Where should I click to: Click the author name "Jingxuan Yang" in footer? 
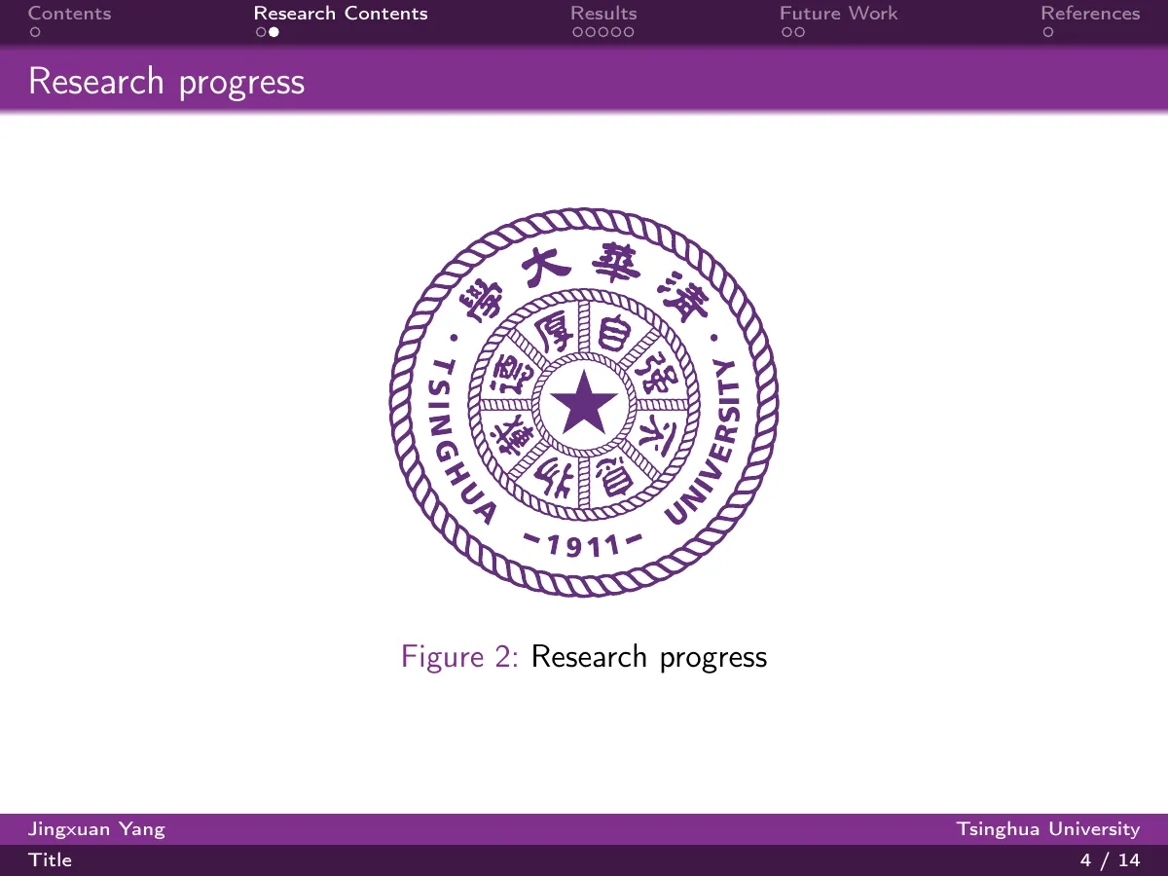point(96,829)
